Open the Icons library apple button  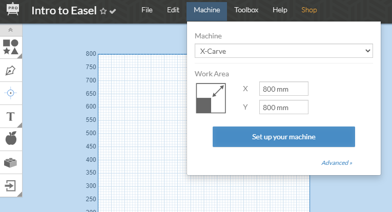coord(11,139)
